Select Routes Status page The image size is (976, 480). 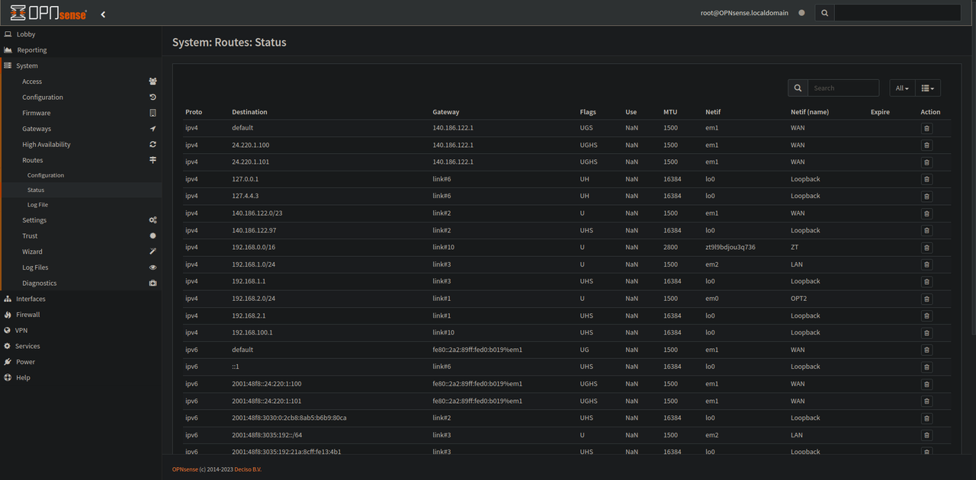[81, 190]
